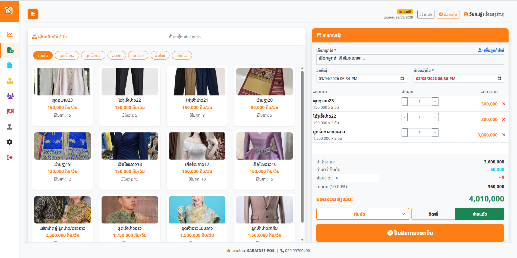This screenshot has height=258, width=517.
Task: Select ຈ່າຍແລ້ວ paid status option
Action: click(x=480, y=214)
